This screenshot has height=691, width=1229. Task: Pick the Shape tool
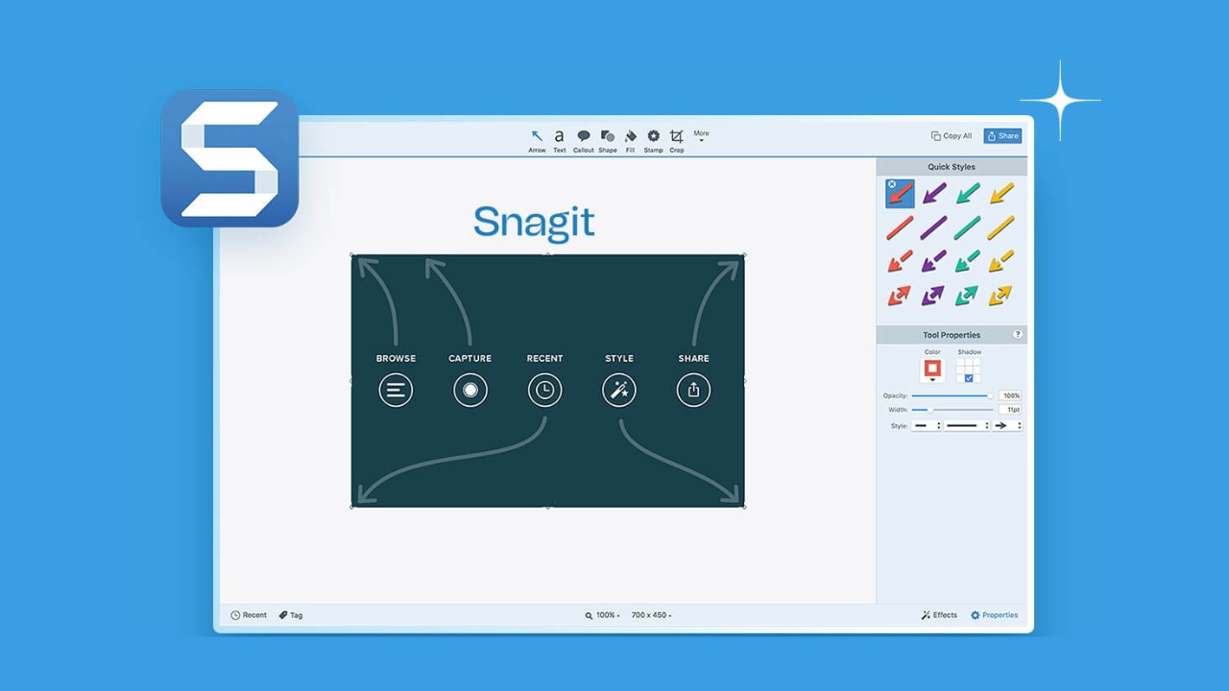(608, 140)
